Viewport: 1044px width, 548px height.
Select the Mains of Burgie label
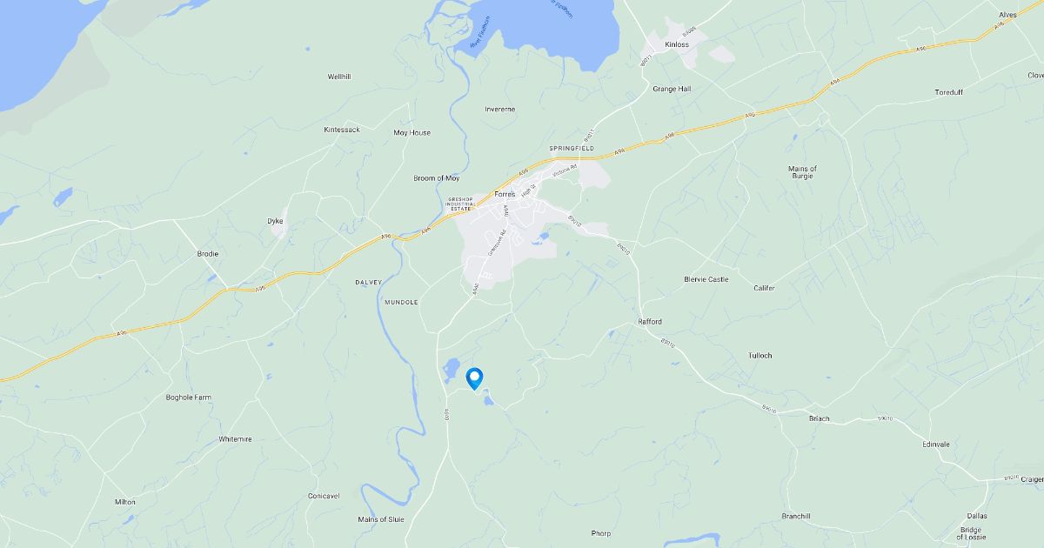pos(802,172)
